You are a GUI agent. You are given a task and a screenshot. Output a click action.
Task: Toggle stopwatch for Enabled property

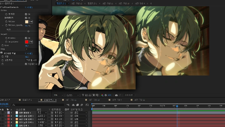pyautogui.click(x=6, y=38)
